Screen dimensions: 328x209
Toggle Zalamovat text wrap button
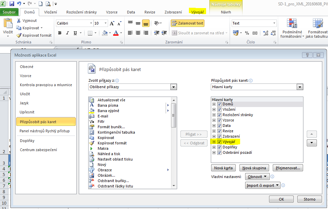[x=188, y=23]
